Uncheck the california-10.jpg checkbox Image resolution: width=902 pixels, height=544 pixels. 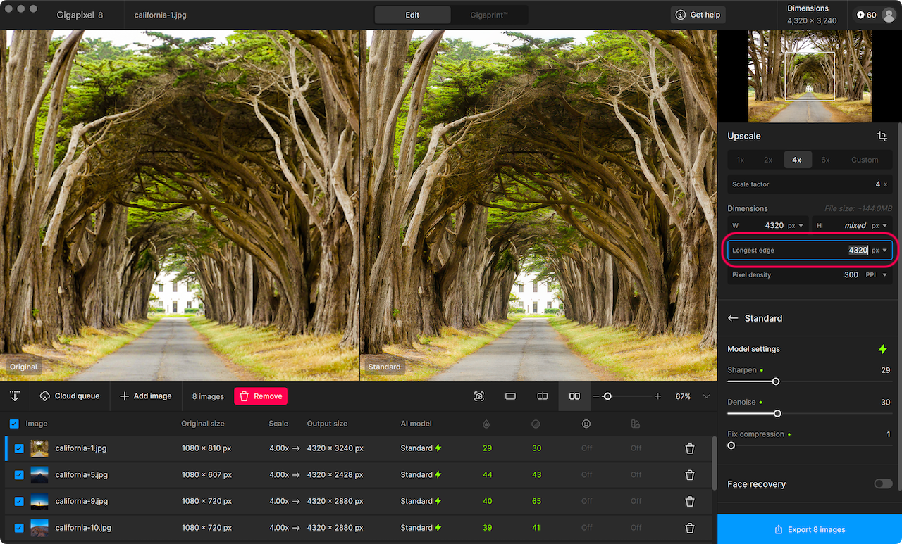pyautogui.click(x=19, y=528)
